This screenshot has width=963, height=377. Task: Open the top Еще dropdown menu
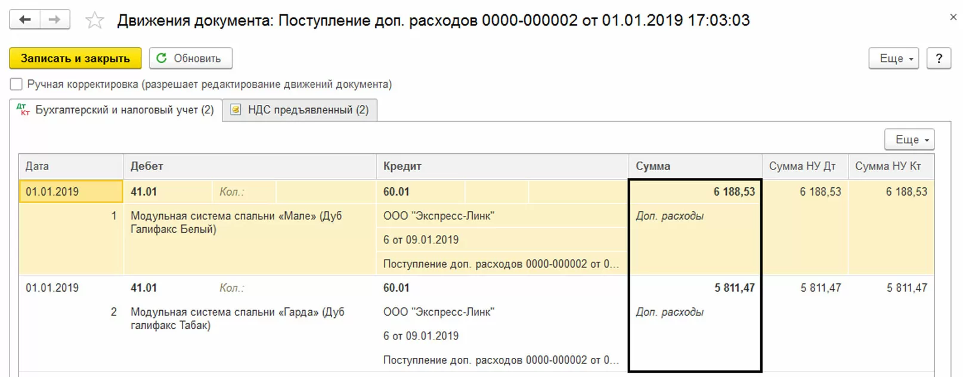(893, 58)
